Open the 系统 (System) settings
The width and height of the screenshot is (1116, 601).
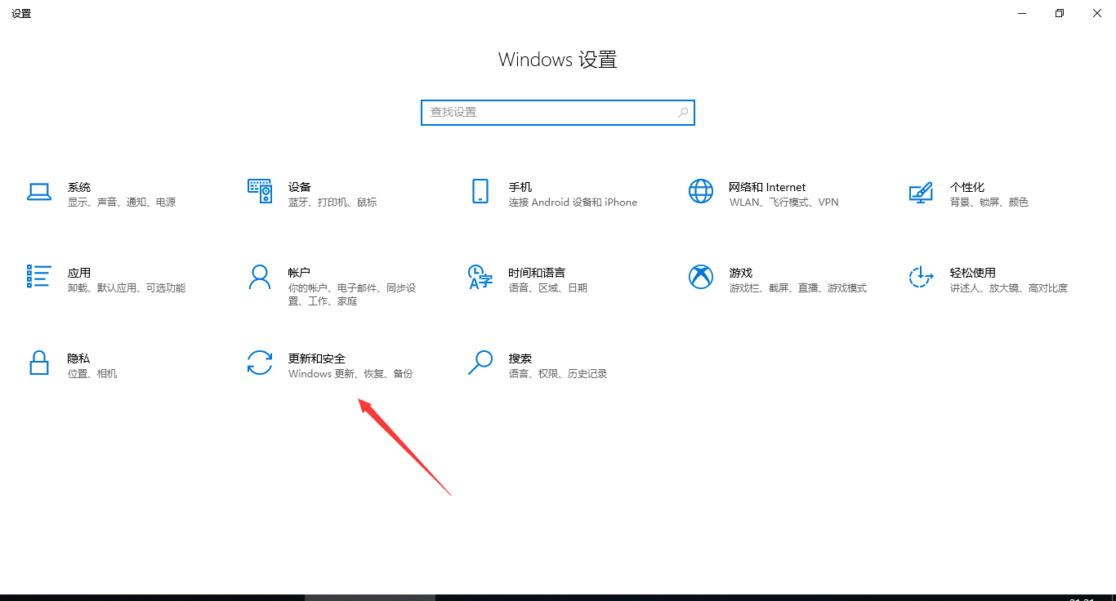pos(103,194)
